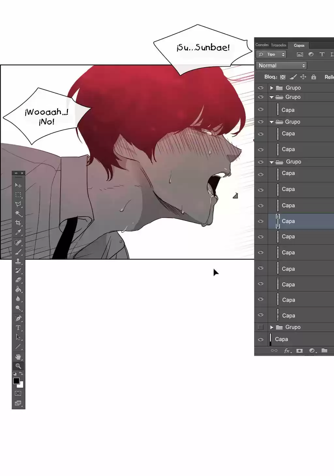This screenshot has height=476, width=334.
Task: Select the Dodge tool
Action: [x=18, y=308]
